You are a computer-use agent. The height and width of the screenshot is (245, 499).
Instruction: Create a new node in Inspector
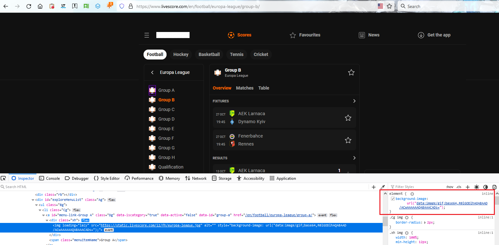click(374, 187)
